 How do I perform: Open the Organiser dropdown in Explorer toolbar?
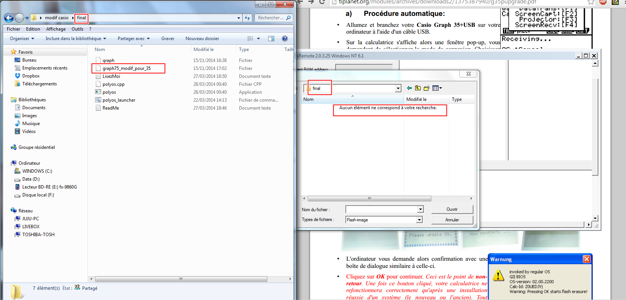point(22,39)
